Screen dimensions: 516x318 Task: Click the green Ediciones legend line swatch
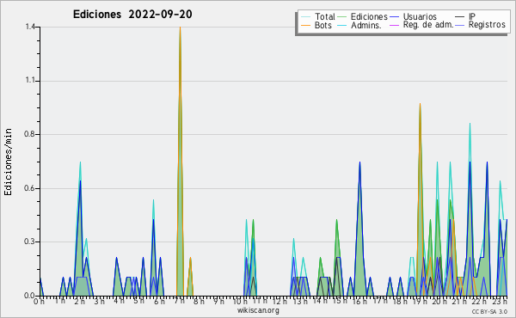coord(342,17)
